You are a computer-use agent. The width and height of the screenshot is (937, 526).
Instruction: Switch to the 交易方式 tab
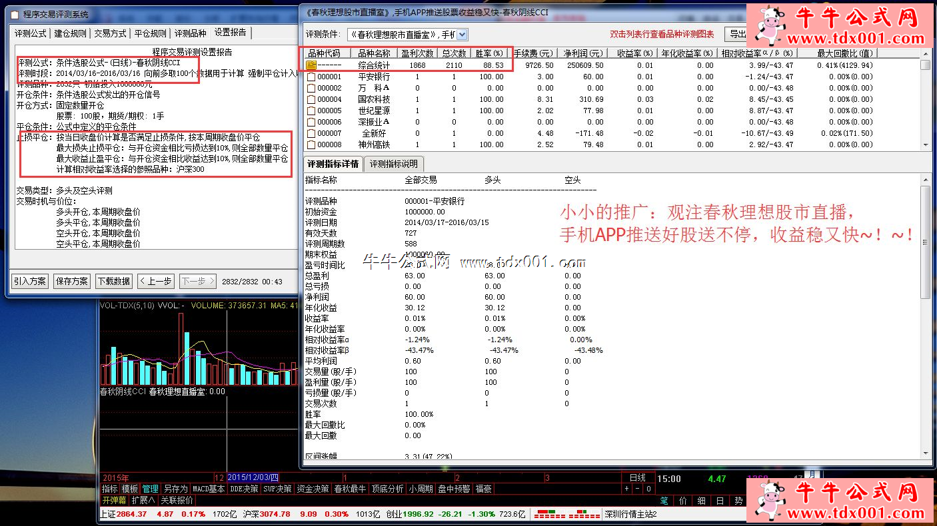110,33
